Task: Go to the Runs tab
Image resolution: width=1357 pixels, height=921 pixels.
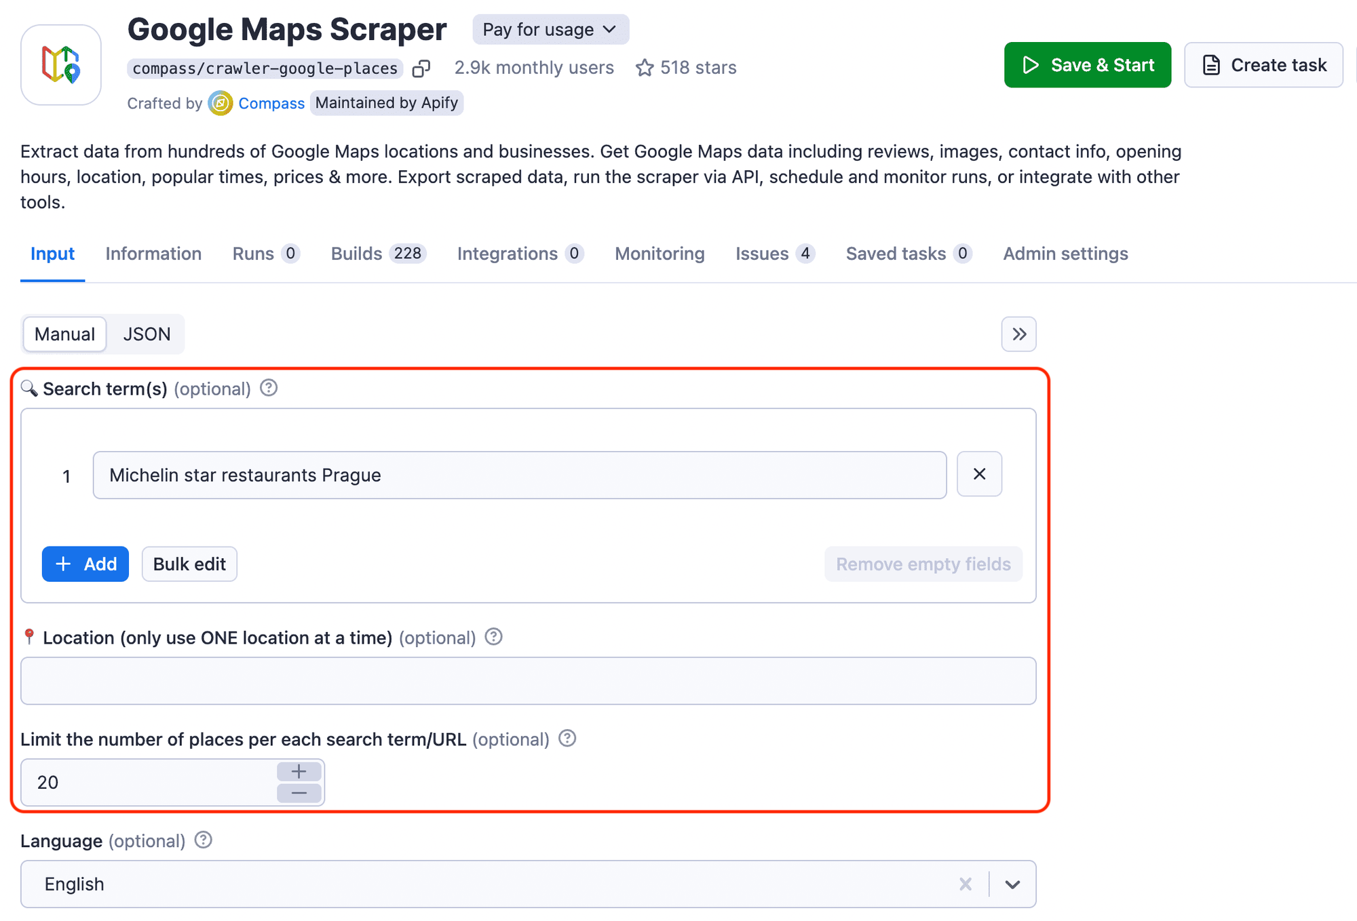Action: [266, 254]
